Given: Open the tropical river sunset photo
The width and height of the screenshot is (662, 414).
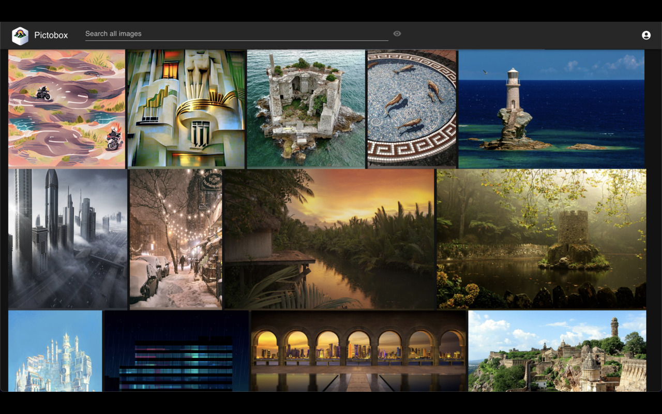Looking at the screenshot, I should click(329, 239).
